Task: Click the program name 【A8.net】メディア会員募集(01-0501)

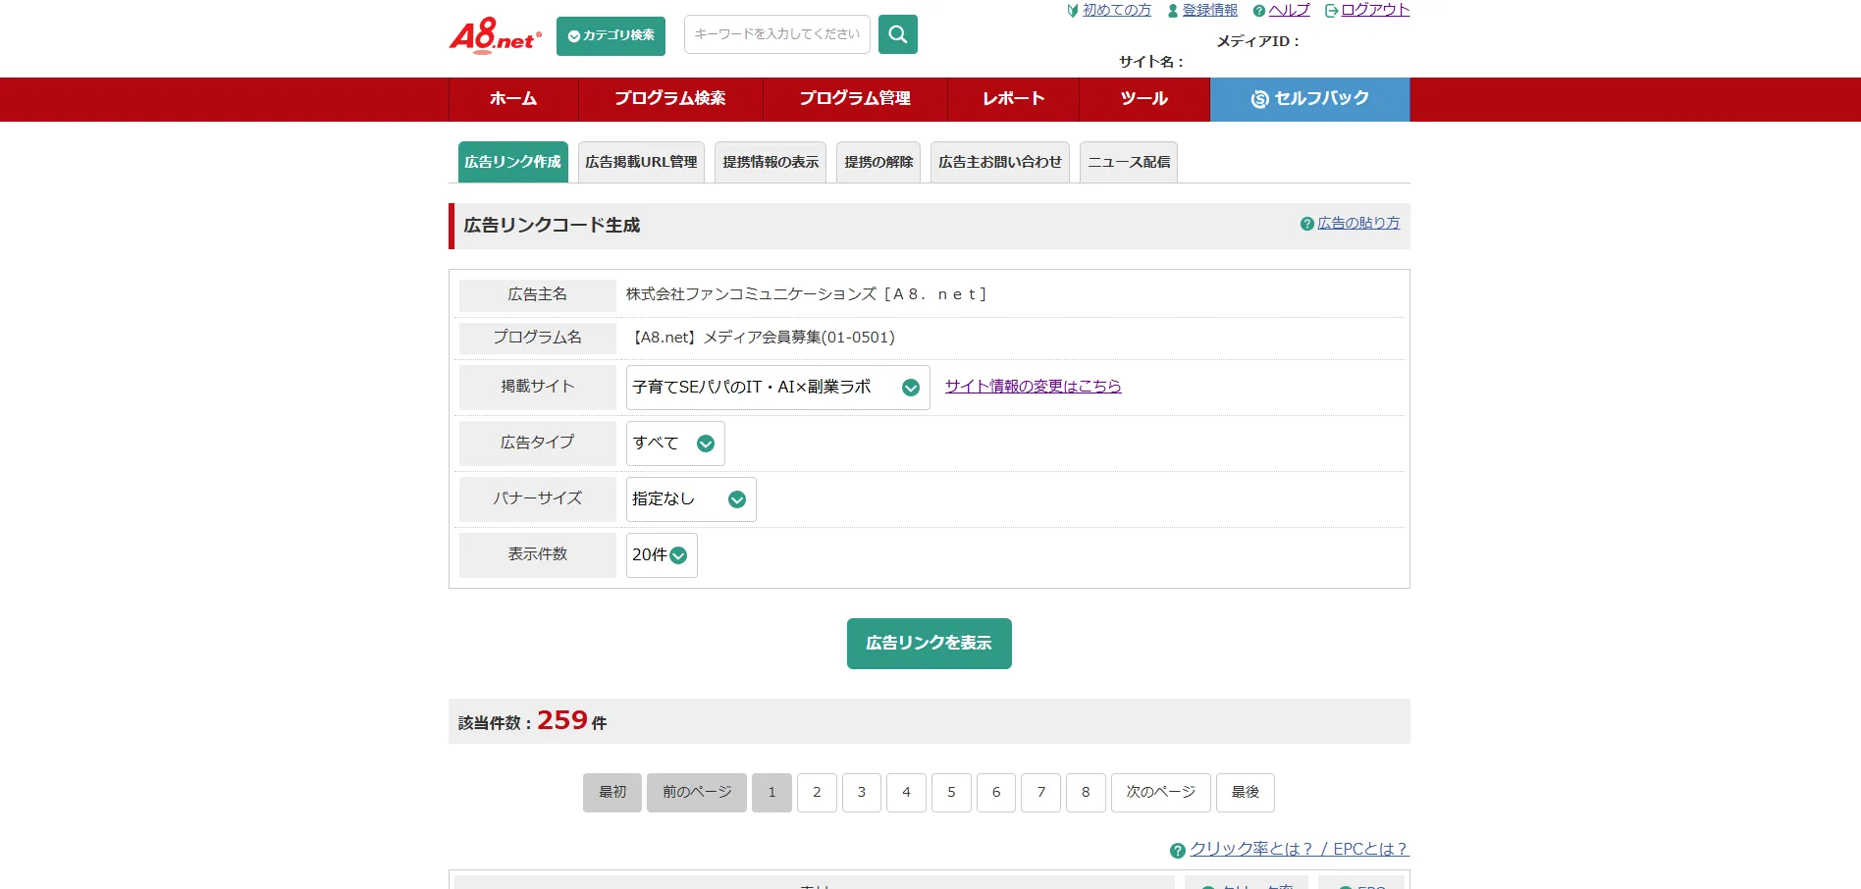Action: click(761, 338)
